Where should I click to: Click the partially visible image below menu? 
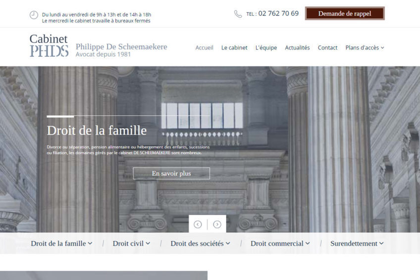[x=104, y=276]
